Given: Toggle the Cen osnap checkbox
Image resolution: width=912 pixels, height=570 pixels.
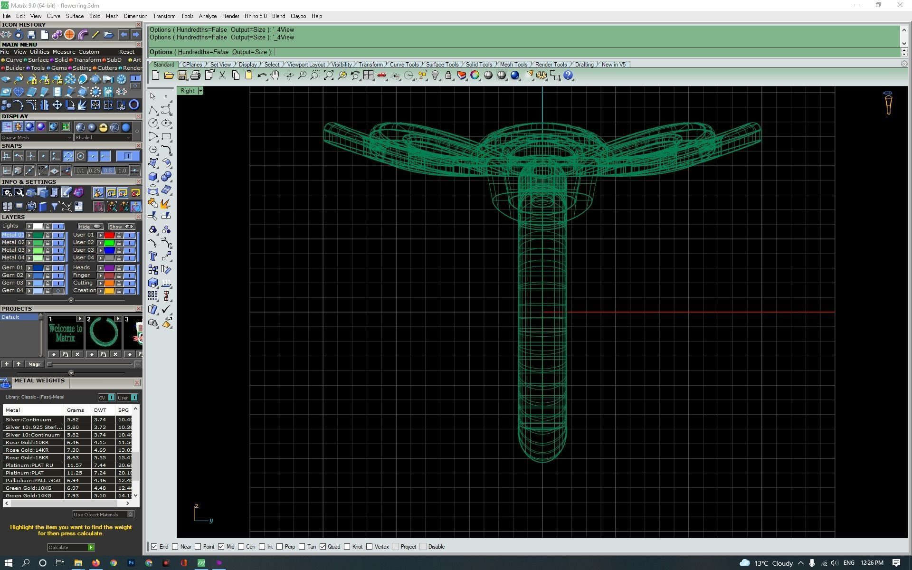Looking at the screenshot, I should 241,547.
